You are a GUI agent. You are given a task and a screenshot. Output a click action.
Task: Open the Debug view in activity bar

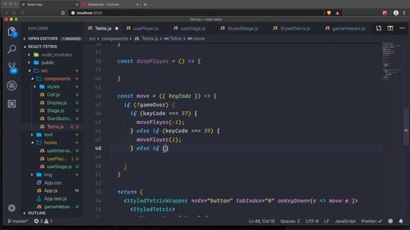pos(12,86)
